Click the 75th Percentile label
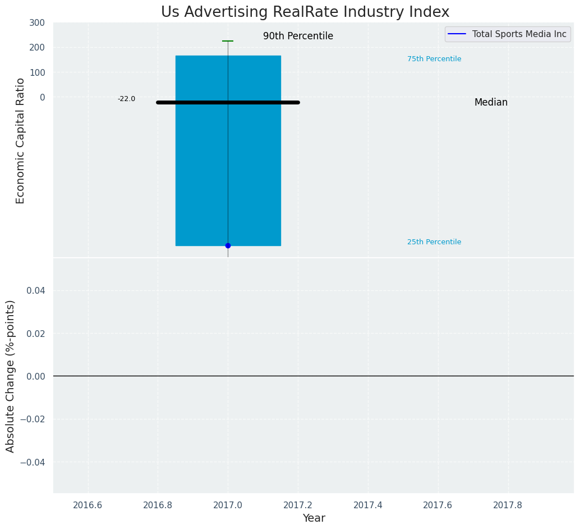 coord(434,59)
